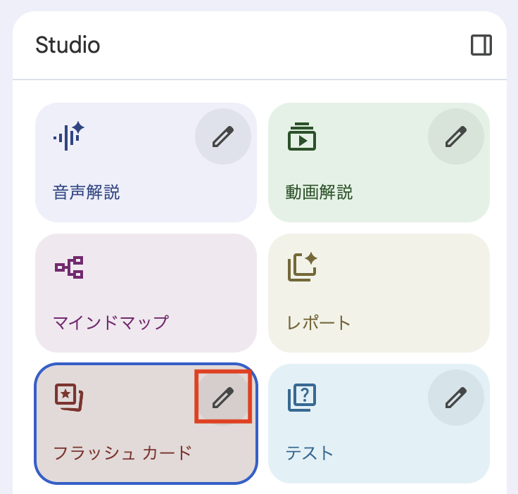Image resolution: width=518 pixels, height=494 pixels.
Task: Click the report sparkle icon in レポート
Action: (303, 267)
